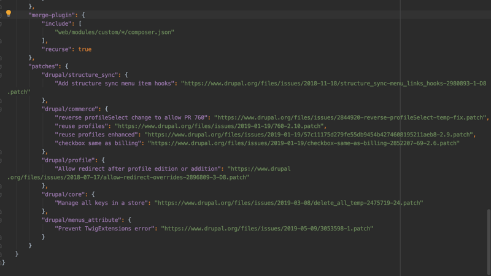Collapse the "include" array fold marker
The width and height of the screenshot is (491, 276).
(x=1, y=24)
